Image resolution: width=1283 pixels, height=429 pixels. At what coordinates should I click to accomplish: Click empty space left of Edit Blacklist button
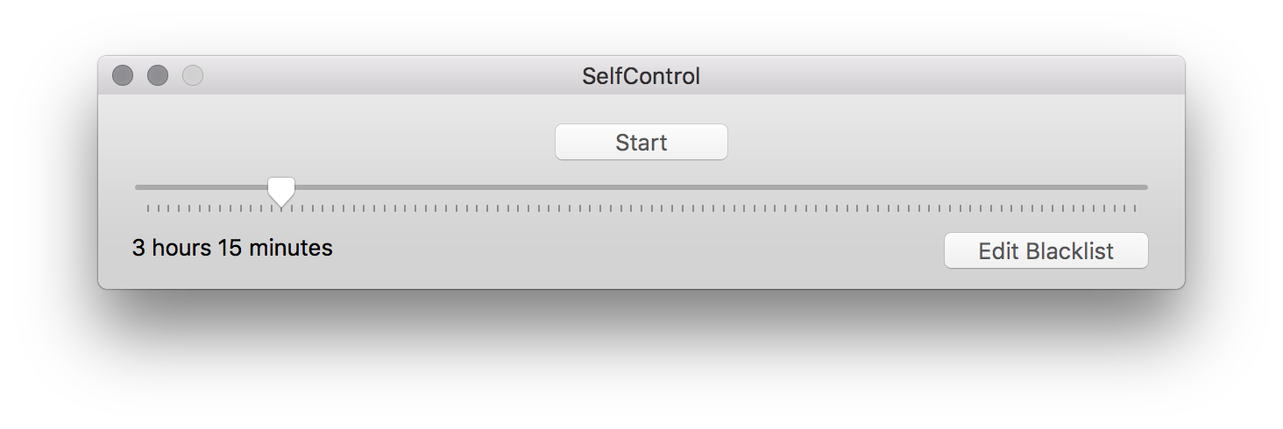pos(701,251)
